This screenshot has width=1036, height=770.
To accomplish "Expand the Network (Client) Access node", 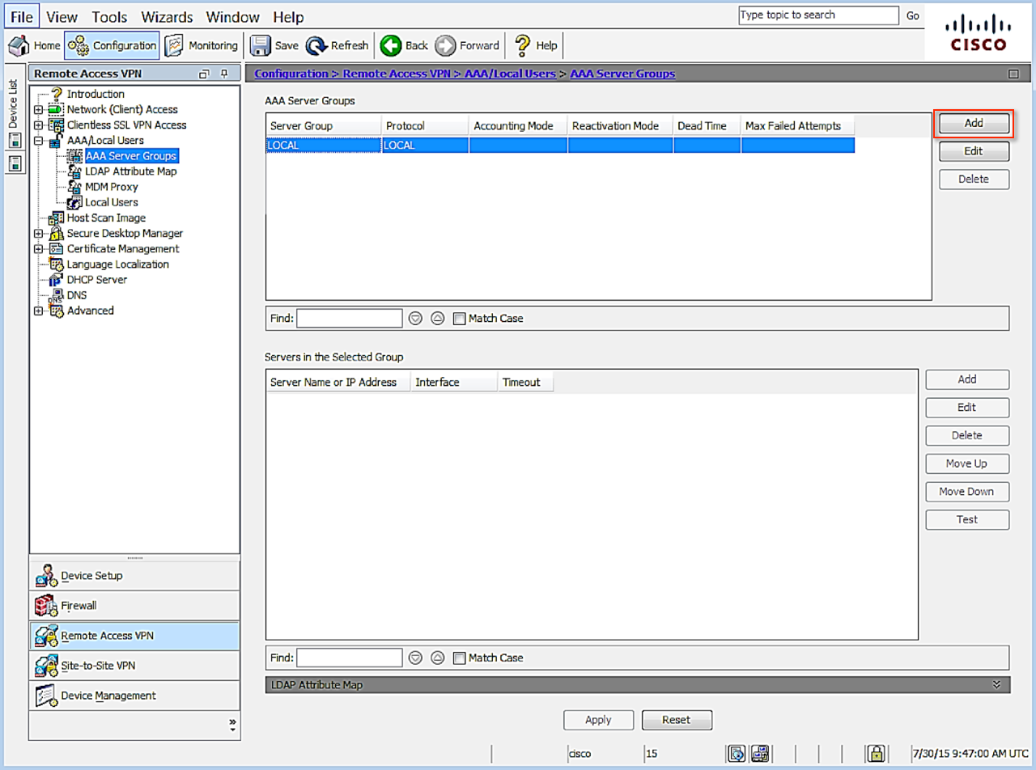I will (38, 110).
